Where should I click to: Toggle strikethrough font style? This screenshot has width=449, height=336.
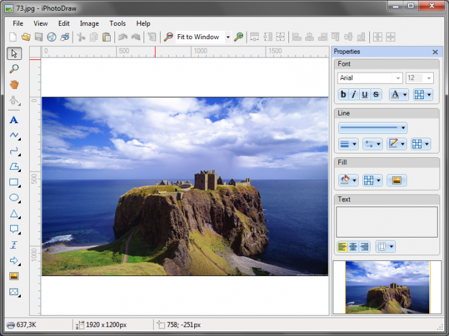376,94
